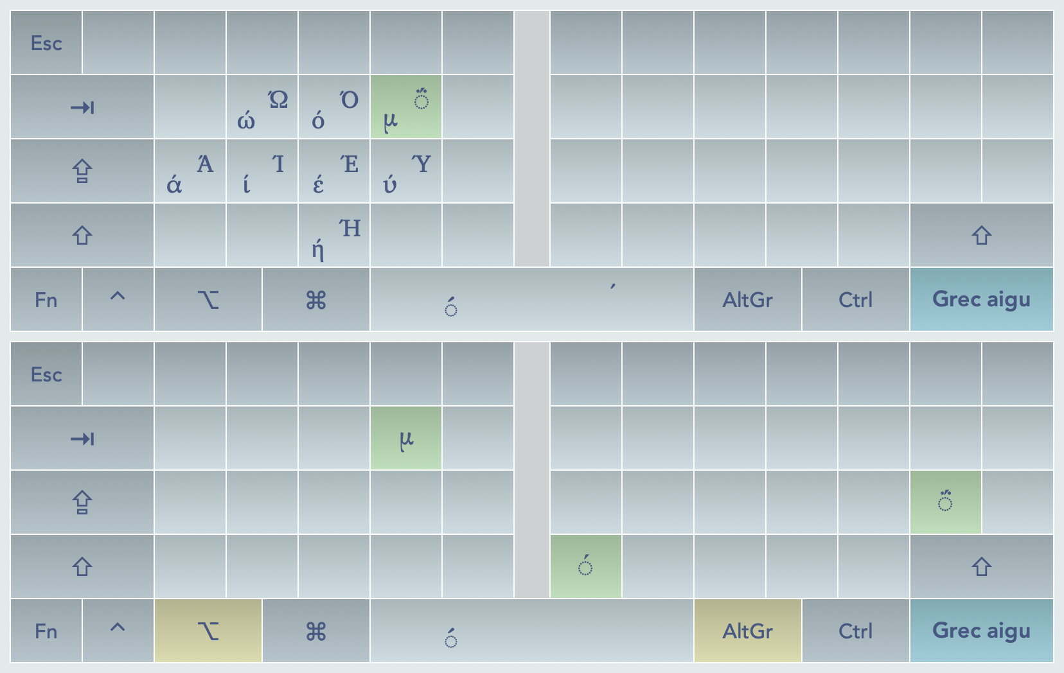The width and height of the screenshot is (1064, 673).
Task: Toggle Caps Lock on the lower keyboard
Action: click(82, 503)
